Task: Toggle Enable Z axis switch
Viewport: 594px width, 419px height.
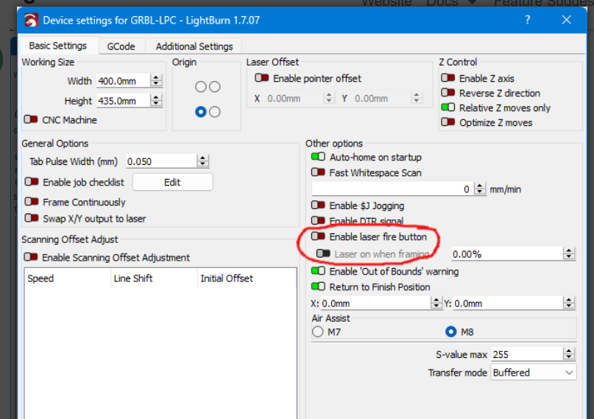Action: coord(448,78)
